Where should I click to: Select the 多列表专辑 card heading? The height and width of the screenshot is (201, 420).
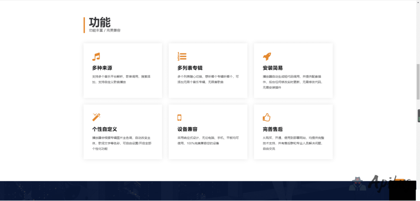pos(190,68)
